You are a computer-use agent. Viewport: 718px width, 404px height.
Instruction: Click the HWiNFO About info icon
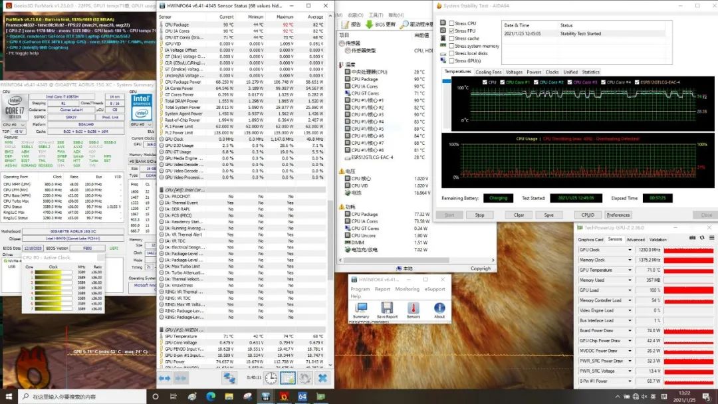[x=439, y=309]
